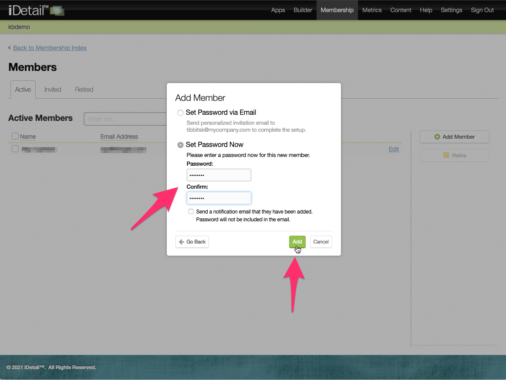Focus the Confirm password input field

click(219, 198)
